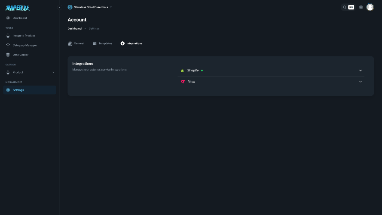Expand the Product submenu arrow
Image resolution: width=382 pixels, height=215 pixels.
(53, 72)
